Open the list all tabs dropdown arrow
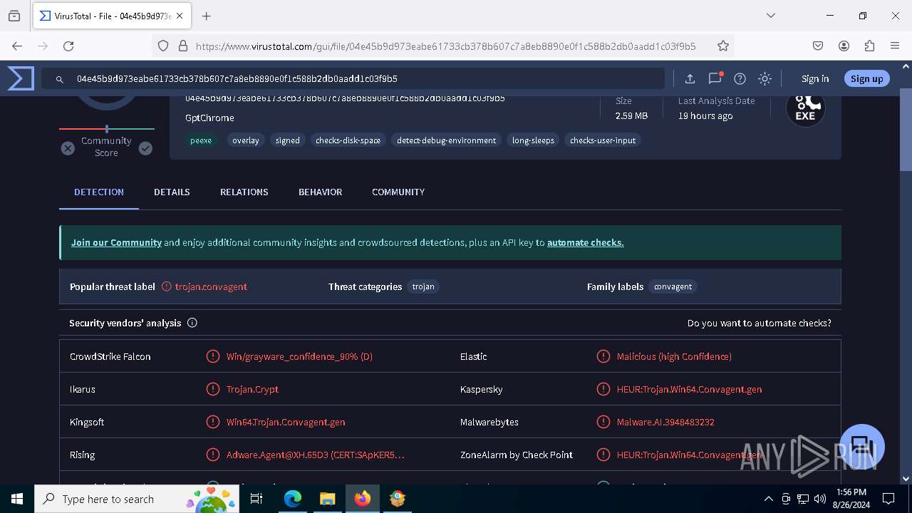Image resolution: width=912 pixels, height=513 pixels. [770, 16]
